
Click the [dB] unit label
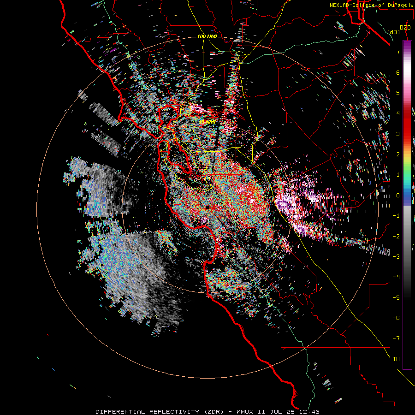[394, 32]
